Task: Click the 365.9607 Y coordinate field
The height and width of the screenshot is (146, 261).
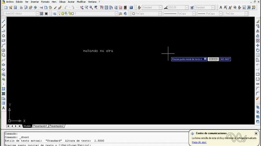Action: click(x=225, y=59)
